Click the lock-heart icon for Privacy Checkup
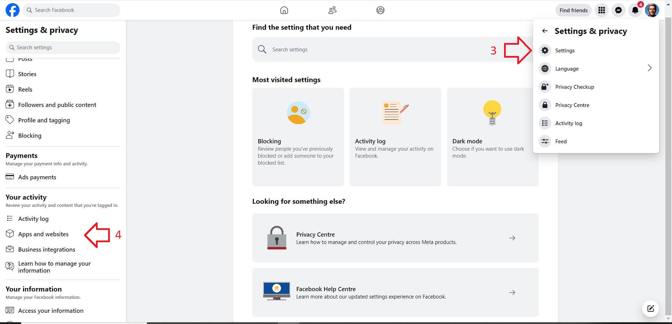 [545, 87]
